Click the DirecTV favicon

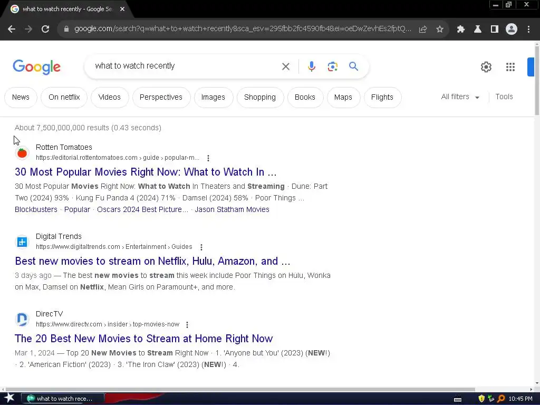click(22, 319)
